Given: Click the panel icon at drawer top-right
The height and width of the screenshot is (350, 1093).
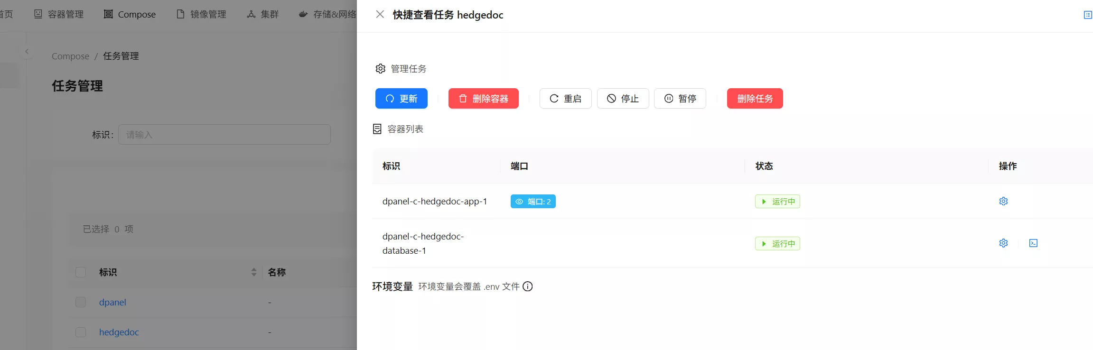Looking at the screenshot, I should click(x=1087, y=15).
